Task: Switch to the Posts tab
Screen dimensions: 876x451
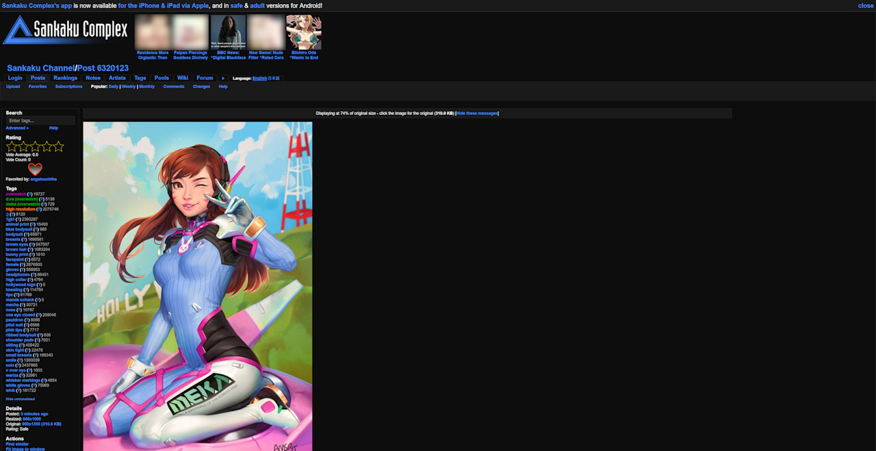Action: [38, 77]
